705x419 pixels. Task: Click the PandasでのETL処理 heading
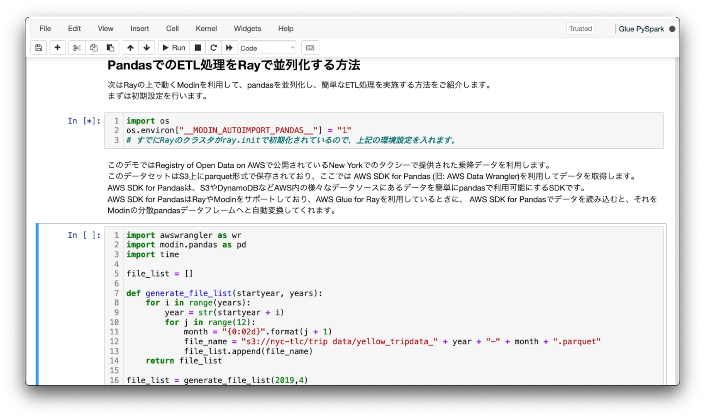(234, 65)
